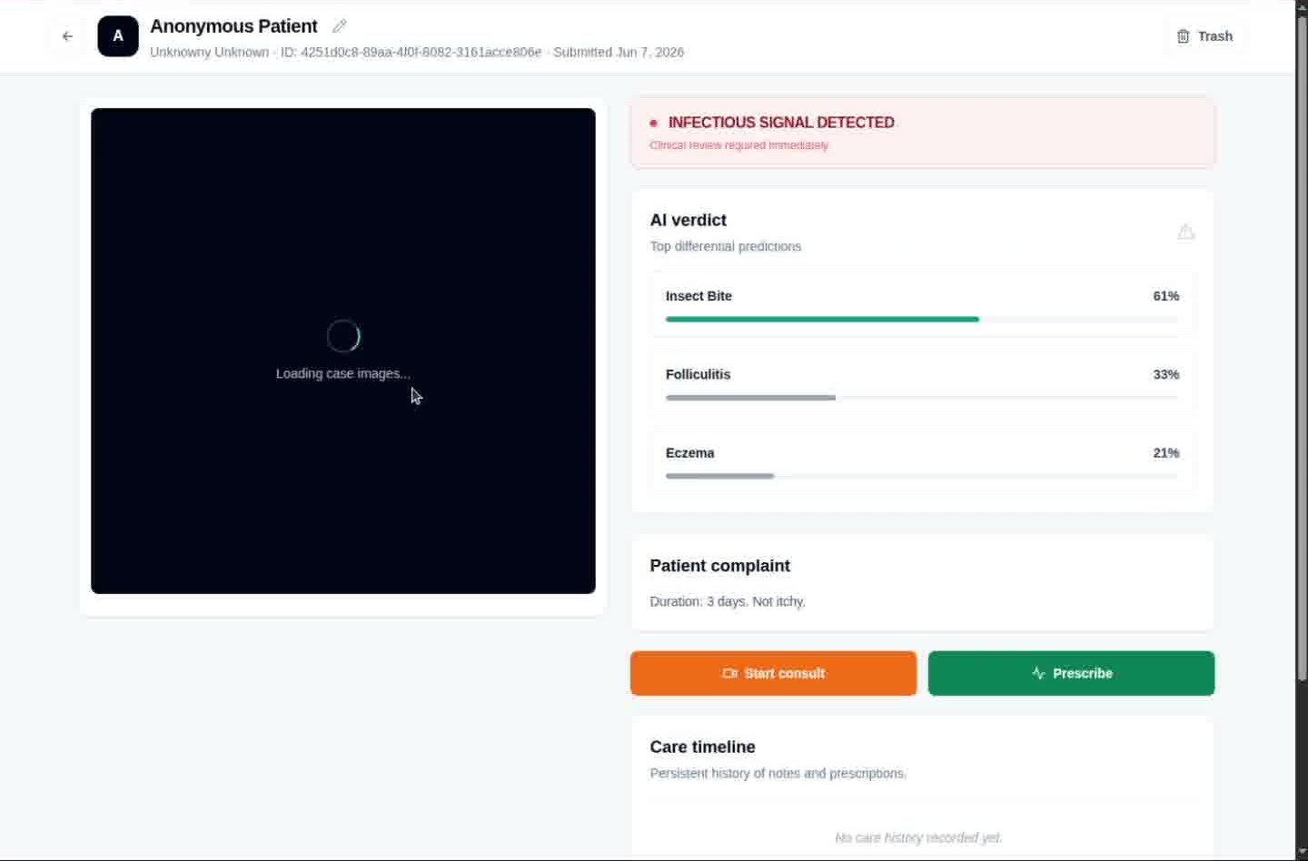The height and width of the screenshot is (861, 1308).
Task: Click the video camera icon on Start consult
Action: pyautogui.click(x=729, y=673)
